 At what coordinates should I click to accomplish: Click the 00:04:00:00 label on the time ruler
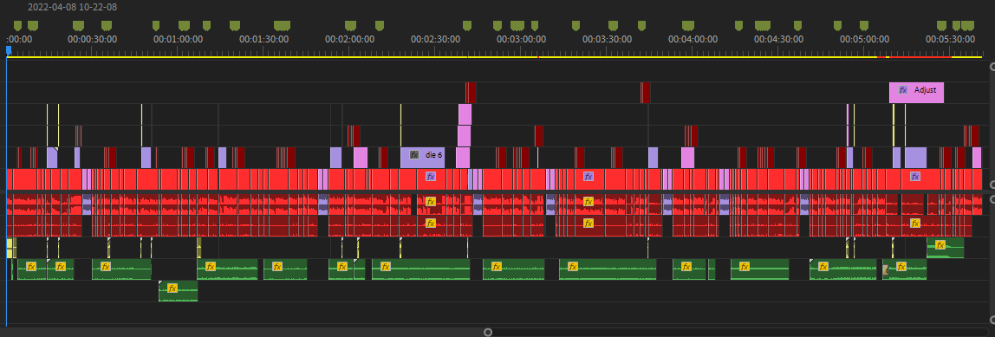(x=693, y=39)
